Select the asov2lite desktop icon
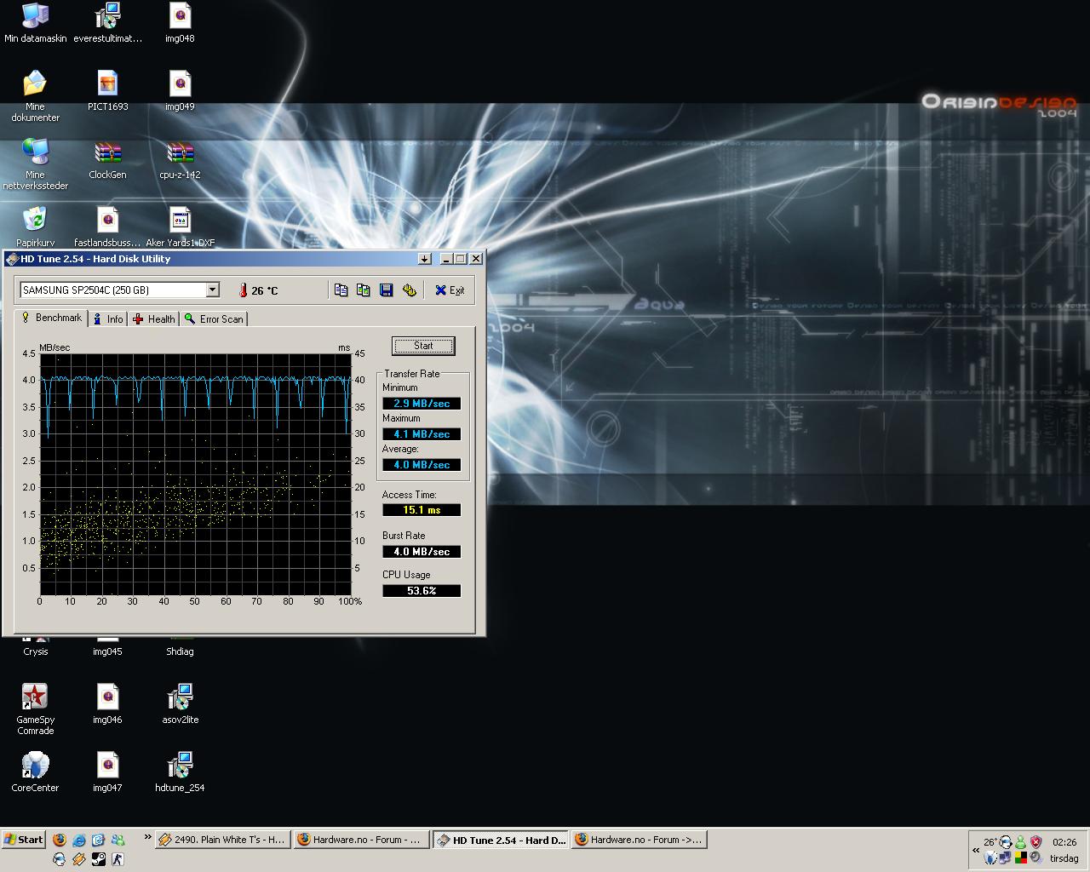Image resolution: width=1090 pixels, height=872 pixels. (x=180, y=703)
